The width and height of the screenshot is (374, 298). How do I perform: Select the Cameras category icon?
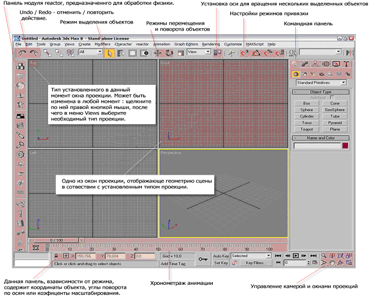(322, 74)
